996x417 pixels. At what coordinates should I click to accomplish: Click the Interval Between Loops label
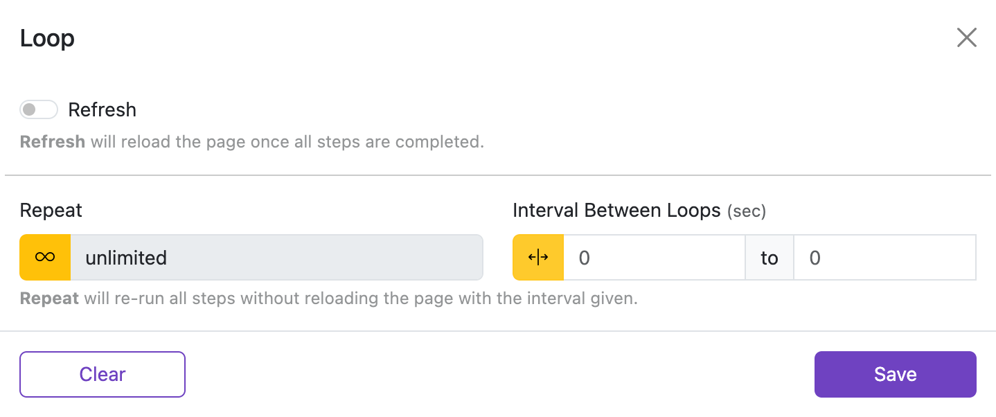pos(616,211)
